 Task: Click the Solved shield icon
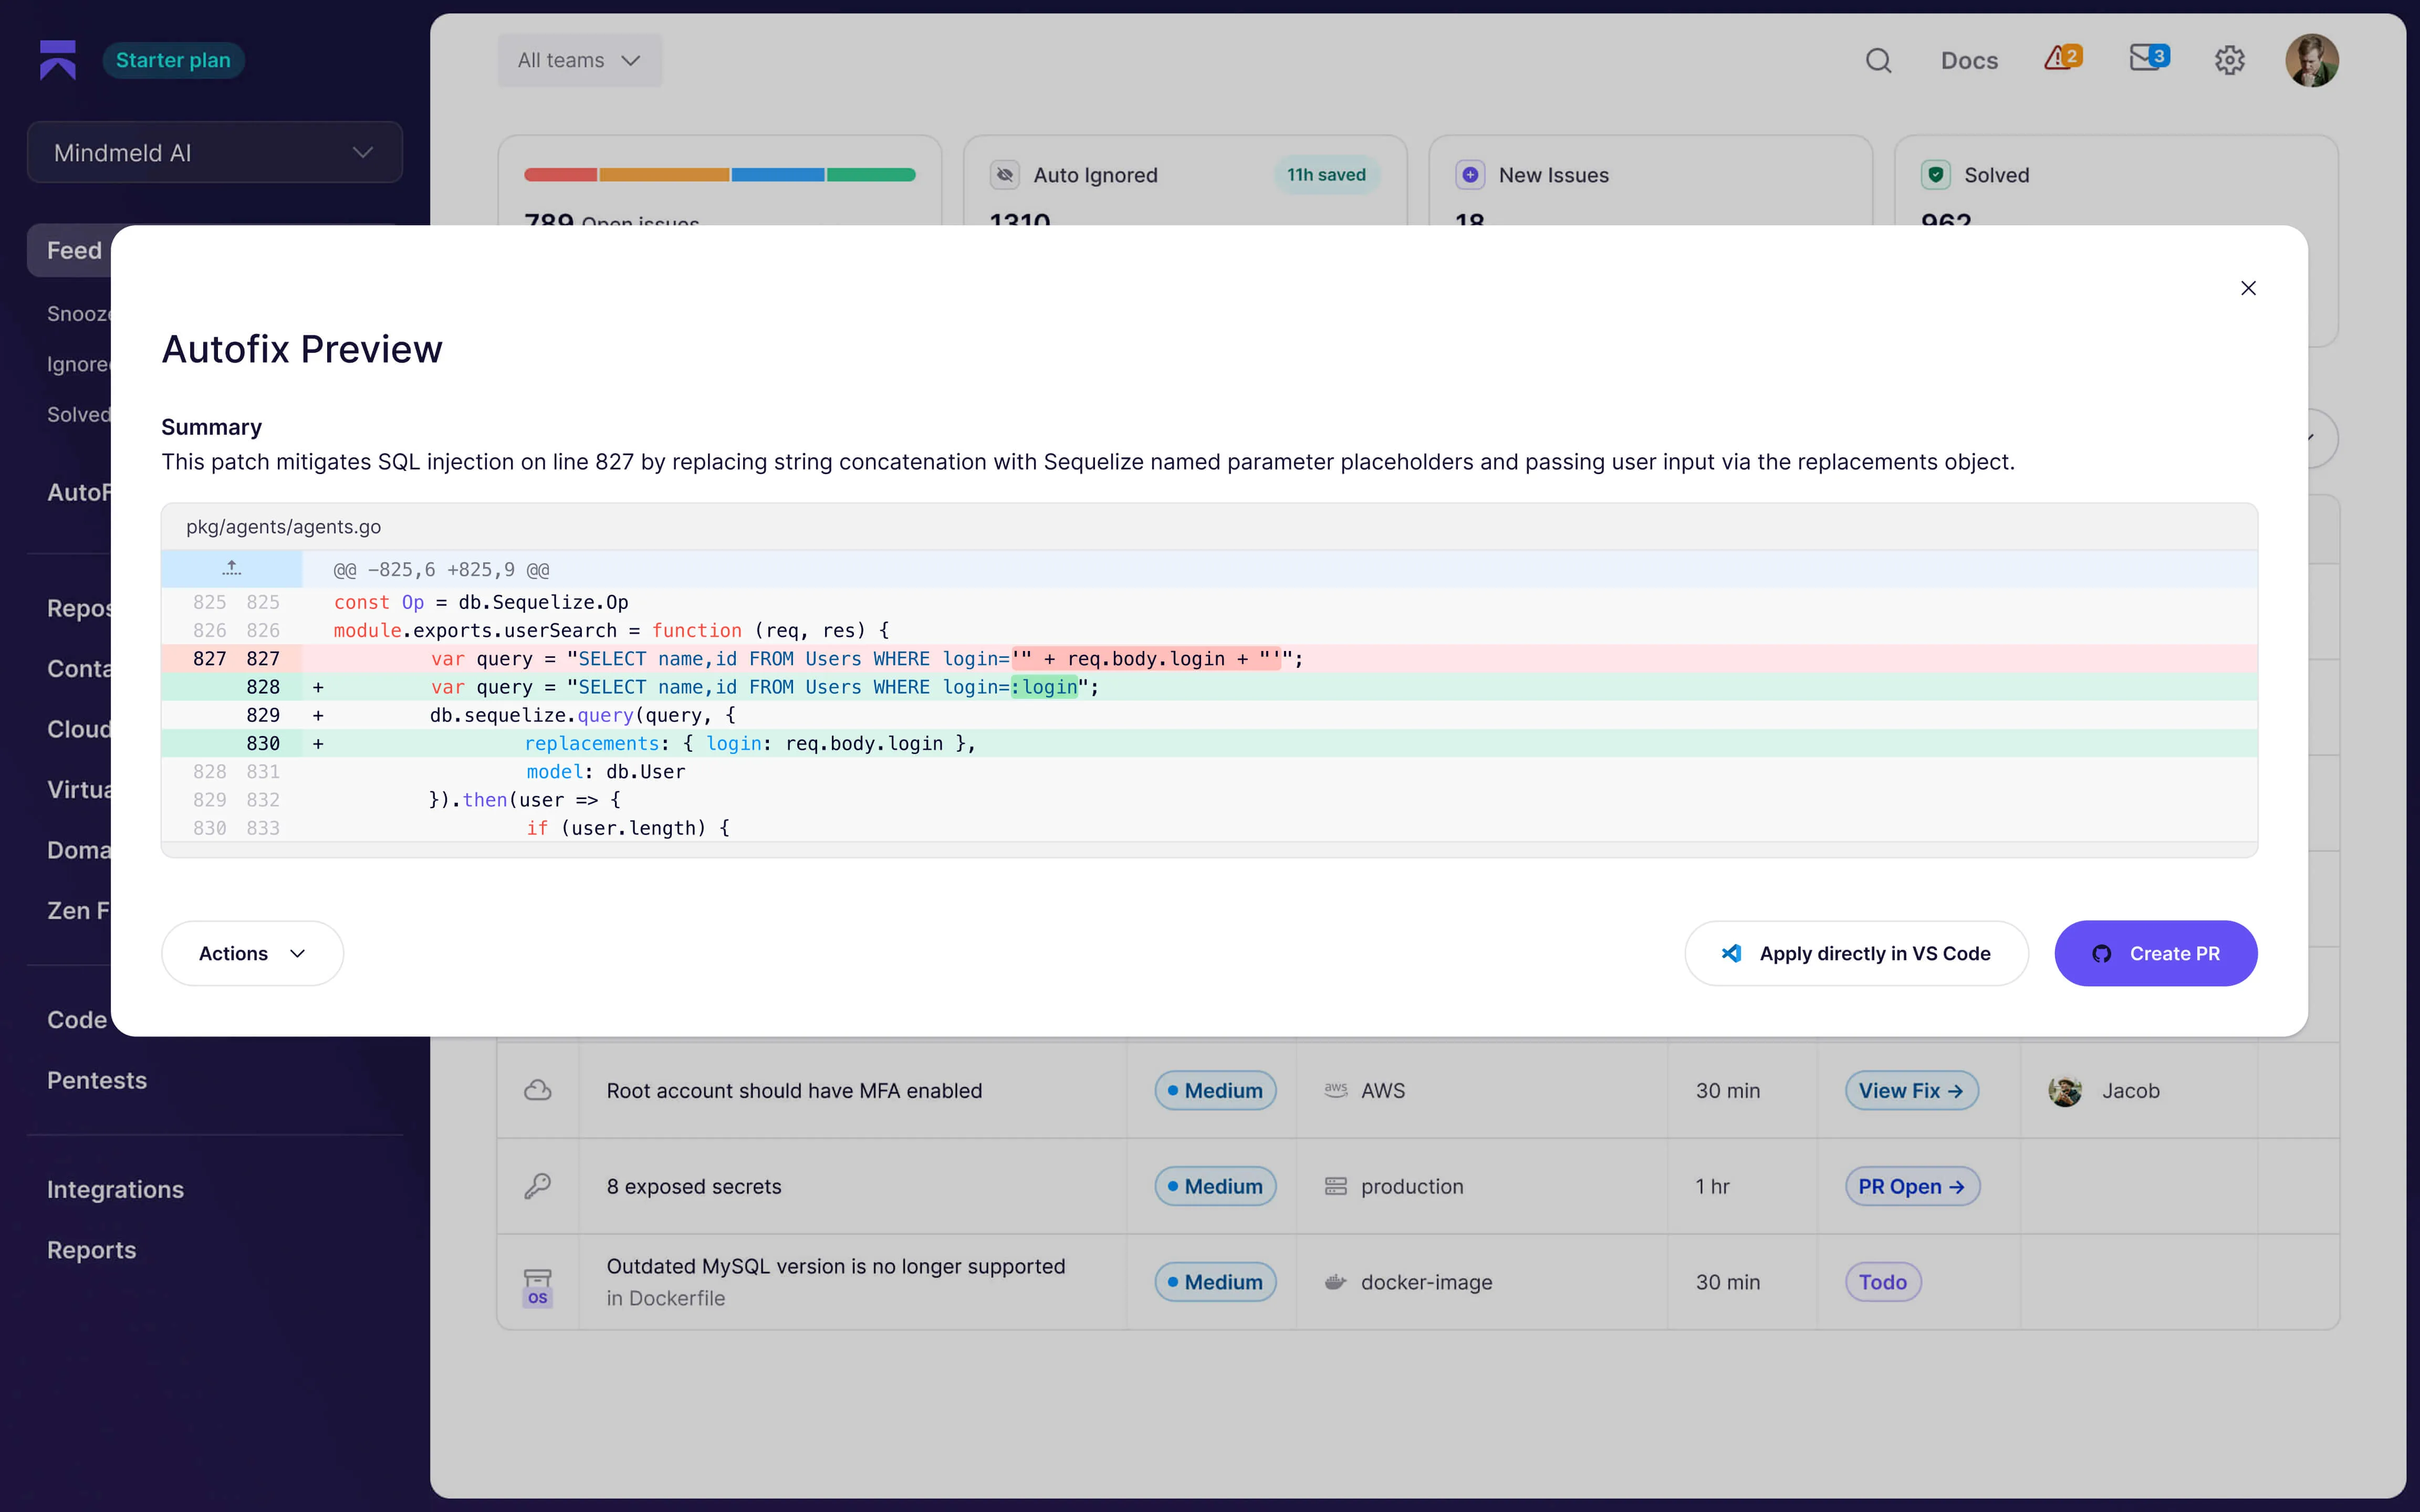[1936, 174]
